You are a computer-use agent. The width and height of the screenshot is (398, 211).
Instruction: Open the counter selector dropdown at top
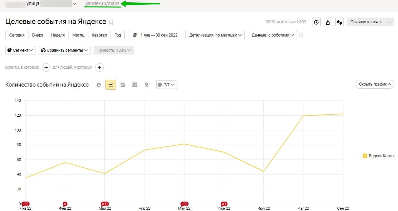point(74,4)
